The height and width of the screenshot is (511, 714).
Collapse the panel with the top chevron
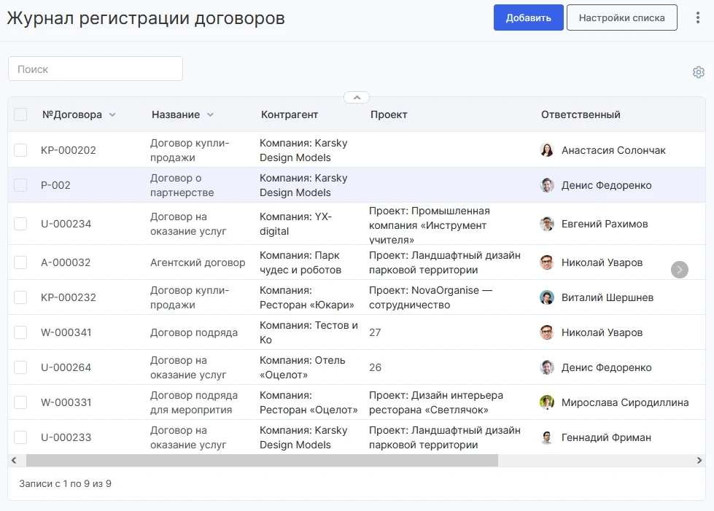[x=357, y=97]
